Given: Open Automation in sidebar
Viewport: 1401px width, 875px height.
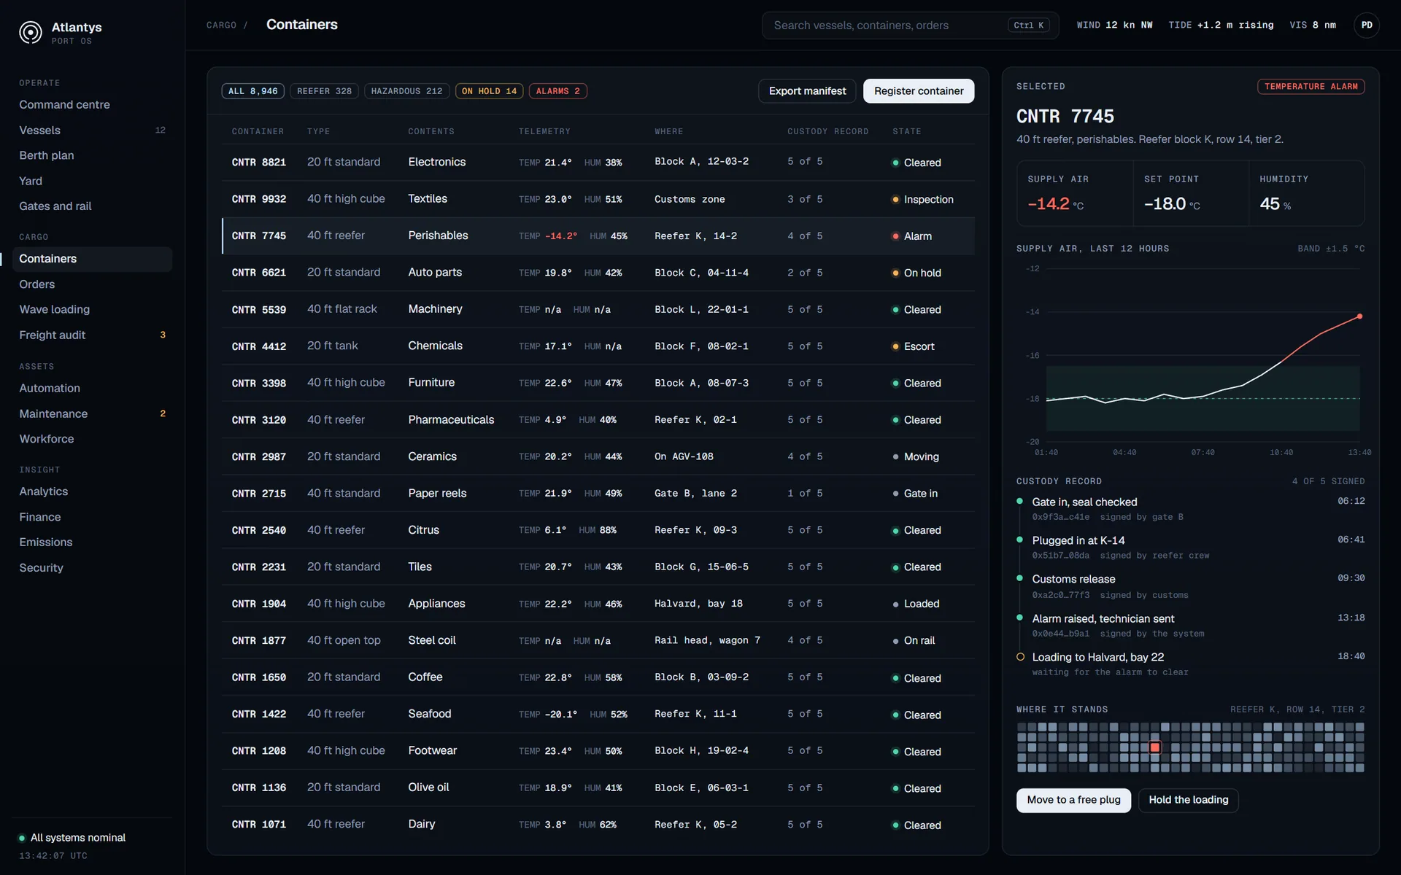Looking at the screenshot, I should pyautogui.click(x=92, y=388).
